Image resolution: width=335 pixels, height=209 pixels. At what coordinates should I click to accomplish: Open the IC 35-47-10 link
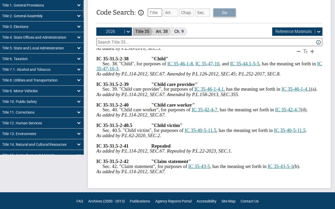coord(207,64)
